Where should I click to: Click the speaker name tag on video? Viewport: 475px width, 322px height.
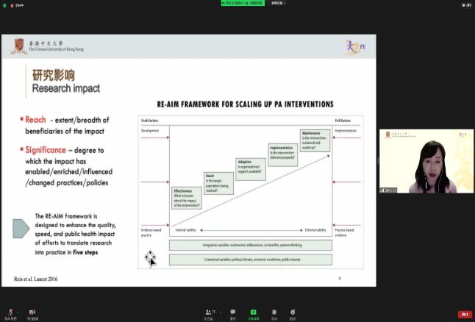[x=388, y=190]
